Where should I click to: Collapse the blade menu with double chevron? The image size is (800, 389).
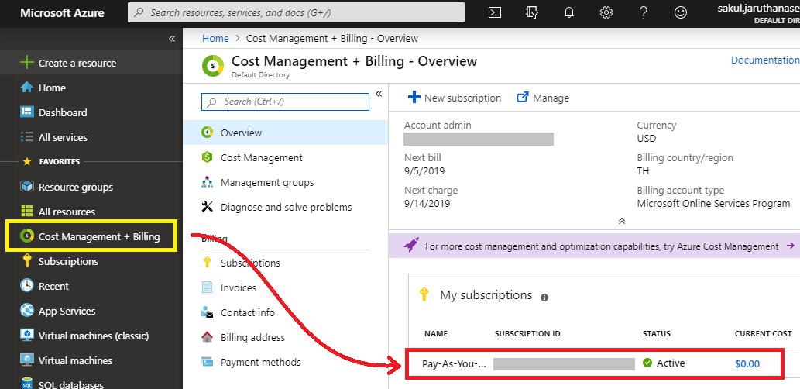point(379,94)
